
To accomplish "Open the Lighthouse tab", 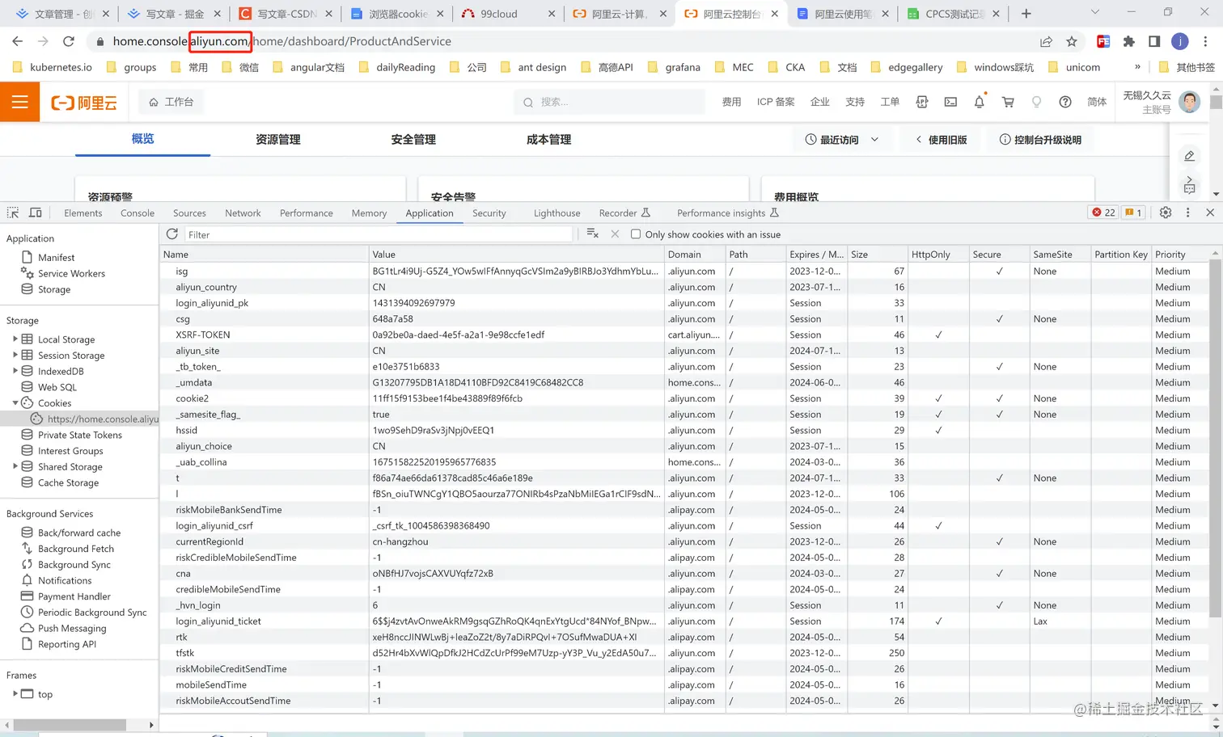I will pos(556,213).
